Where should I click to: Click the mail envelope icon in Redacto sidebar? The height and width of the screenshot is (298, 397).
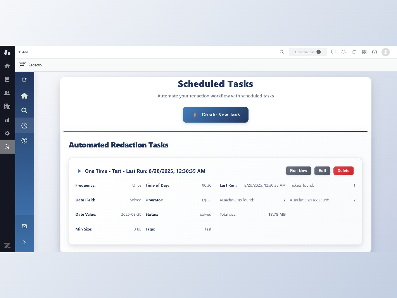(x=24, y=226)
